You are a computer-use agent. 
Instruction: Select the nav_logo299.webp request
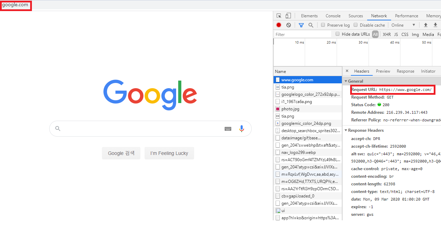[308, 153]
